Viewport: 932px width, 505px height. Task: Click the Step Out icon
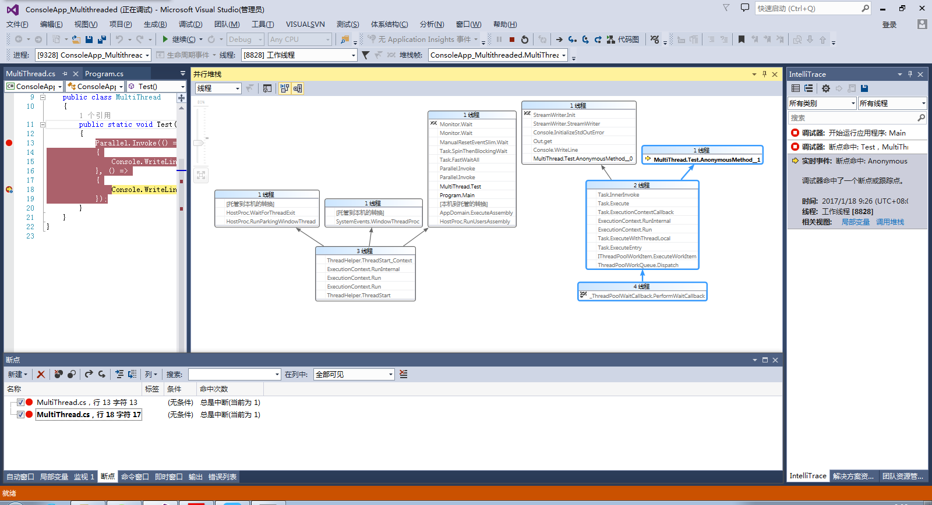(x=598, y=40)
